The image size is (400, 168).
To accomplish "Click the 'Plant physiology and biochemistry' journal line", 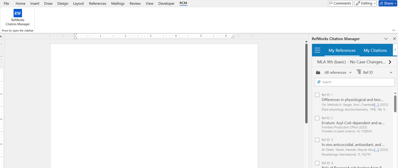I will [x=354, y=109].
